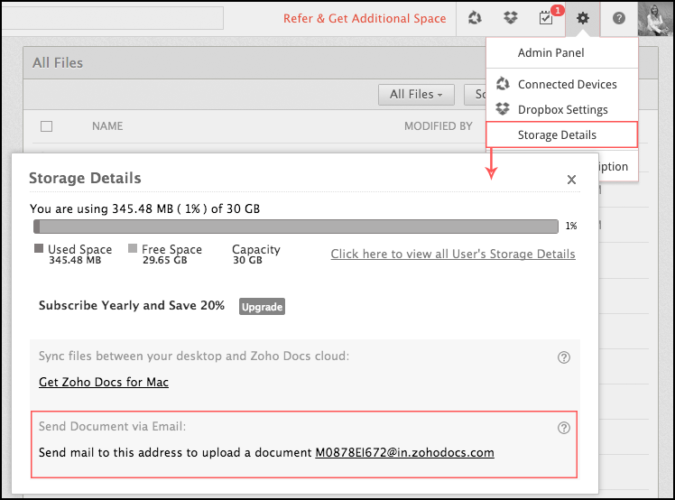
Task: Click the Dropbox icon in settings menu
Action: [503, 108]
